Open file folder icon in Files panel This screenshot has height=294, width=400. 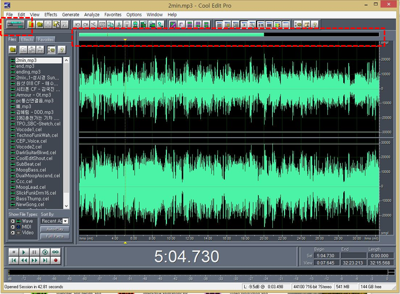(x=13, y=50)
